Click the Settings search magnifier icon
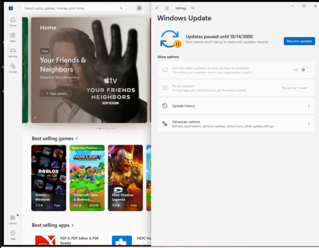The image size is (319, 248). 193,8
